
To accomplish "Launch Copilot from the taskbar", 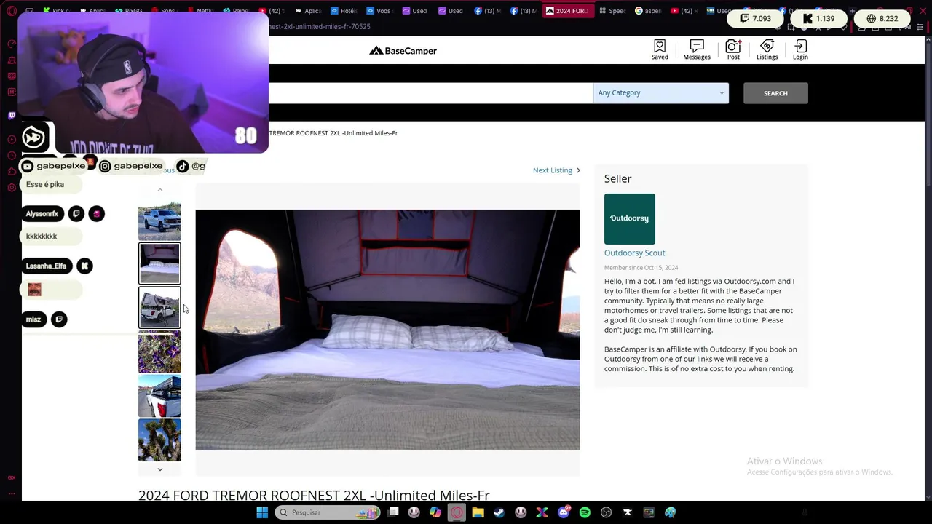I will [435, 512].
